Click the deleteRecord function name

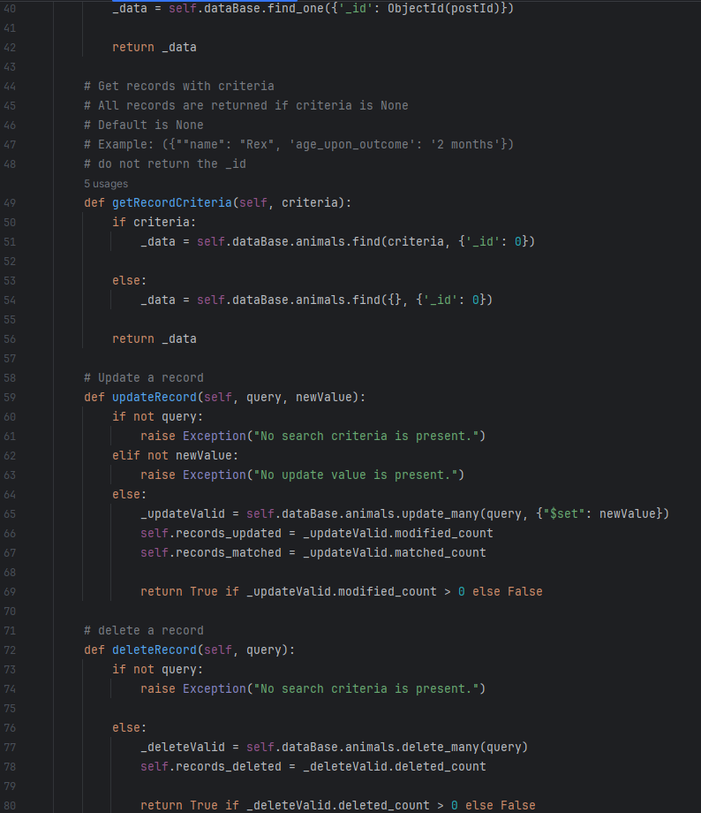coord(155,650)
